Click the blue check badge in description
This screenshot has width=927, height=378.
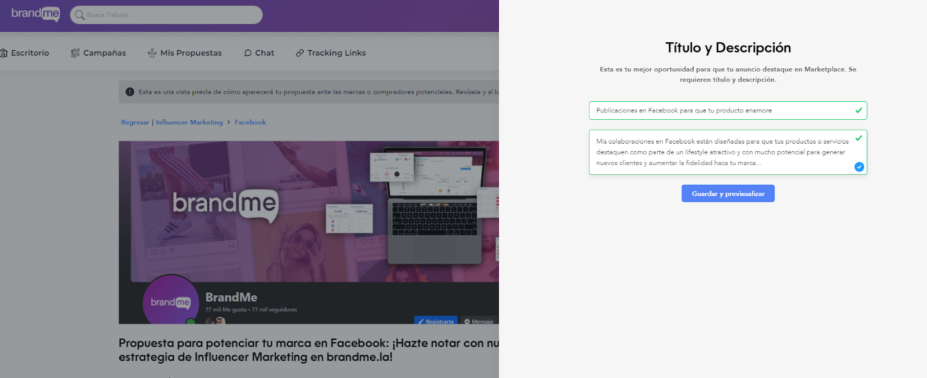pyautogui.click(x=859, y=167)
